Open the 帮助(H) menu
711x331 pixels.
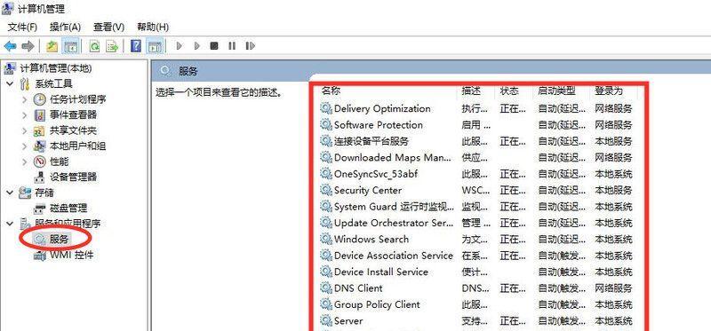point(153,27)
